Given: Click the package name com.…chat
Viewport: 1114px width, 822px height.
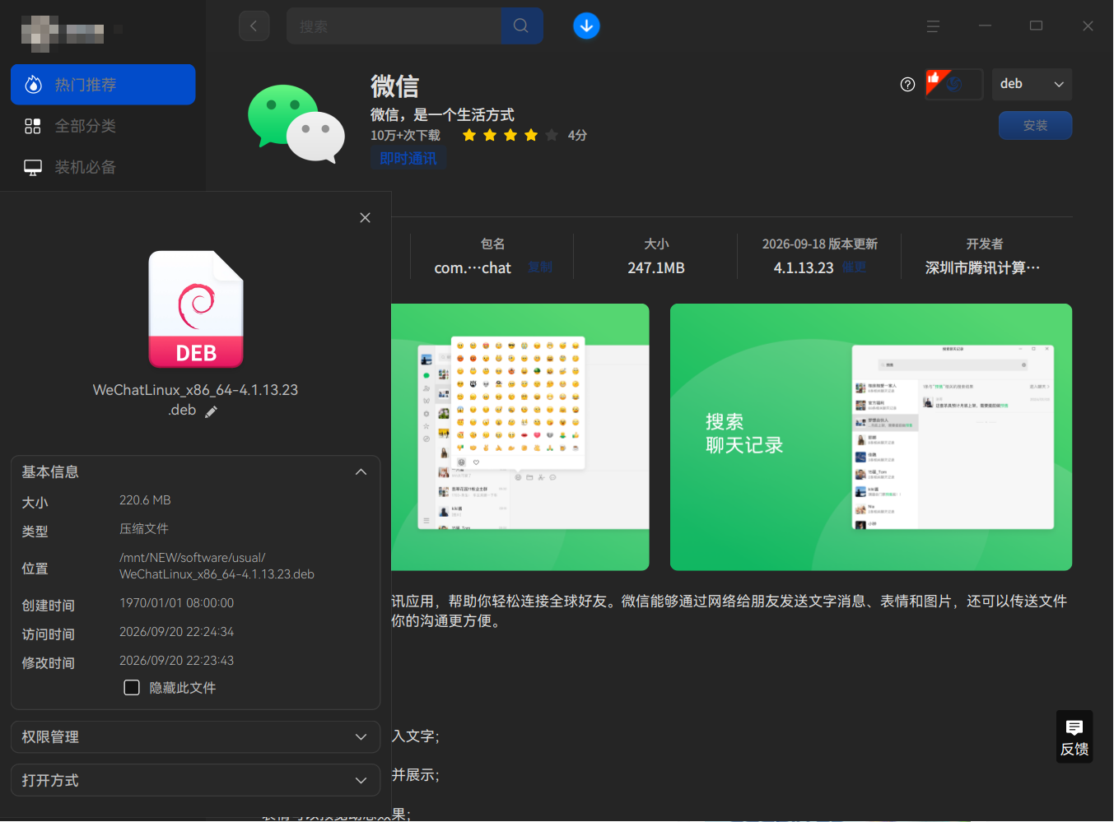Looking at the screenshot, I should [x=473, y=268].
